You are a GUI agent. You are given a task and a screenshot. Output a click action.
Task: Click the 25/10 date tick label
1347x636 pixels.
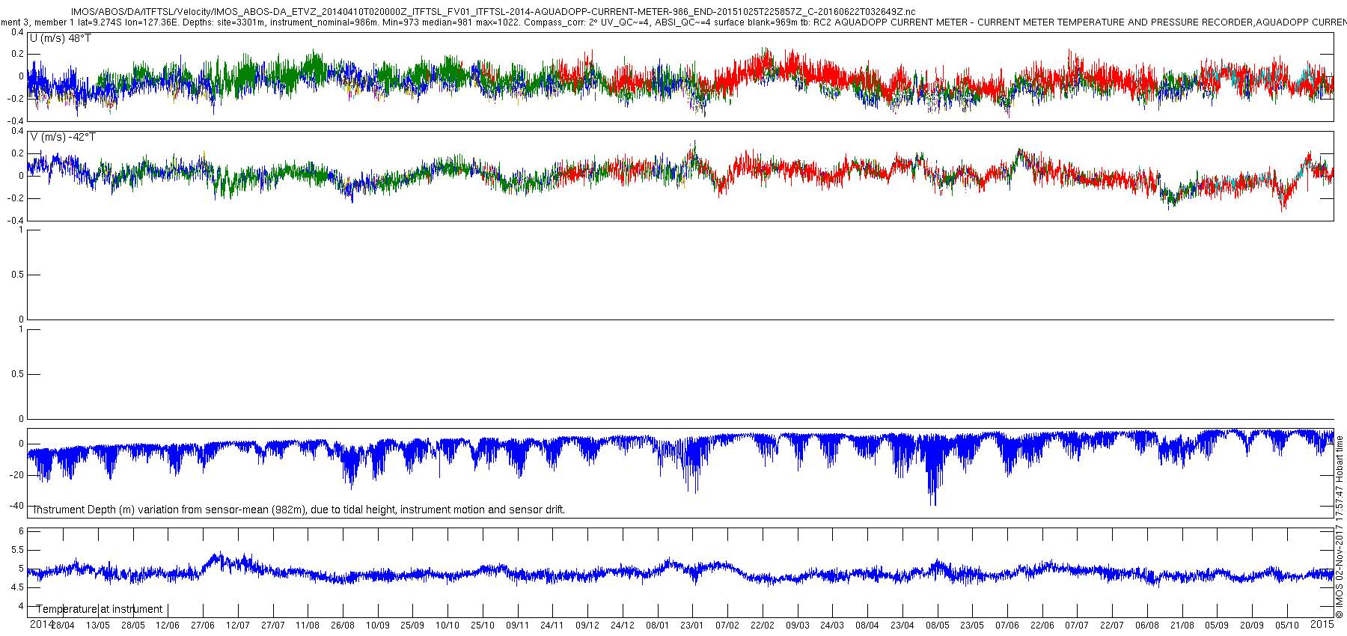[x=483, y=626]
